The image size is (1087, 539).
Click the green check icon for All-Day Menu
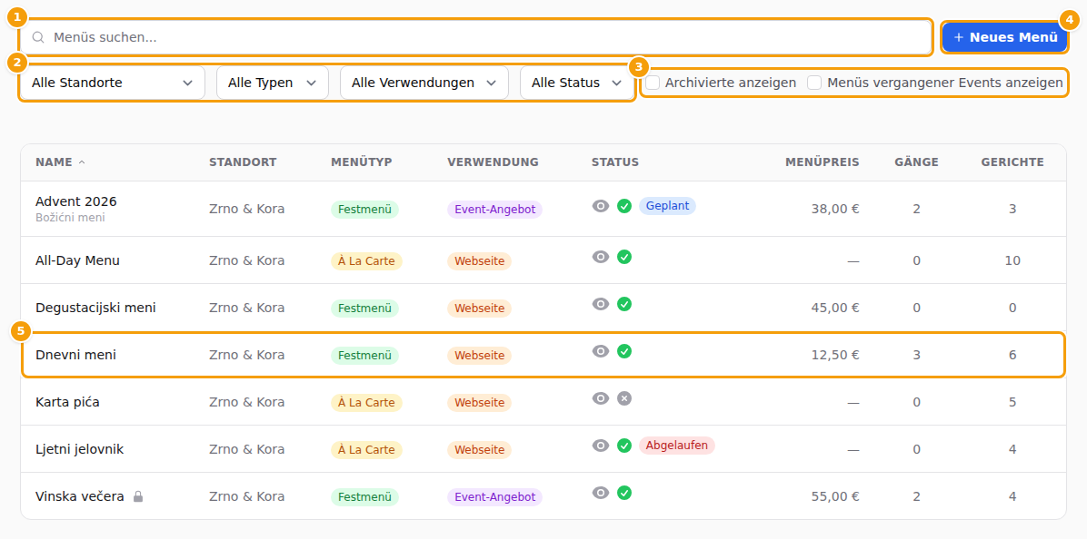[x=624, y=257]
